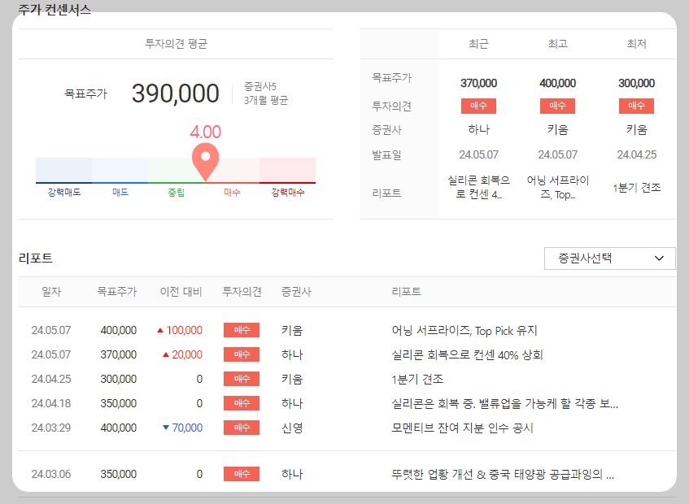Click the 최고 column report 어닝 서프라이즈, Top...

click(557, 187)
